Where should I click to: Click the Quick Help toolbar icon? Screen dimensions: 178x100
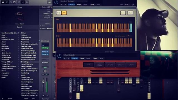tap(11, 2)
